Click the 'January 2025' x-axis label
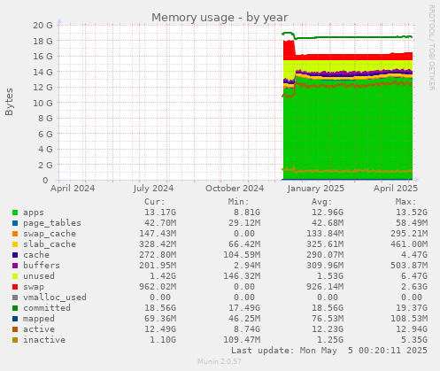The width and height of the screenshot is (440, 371). pos(316,189)
